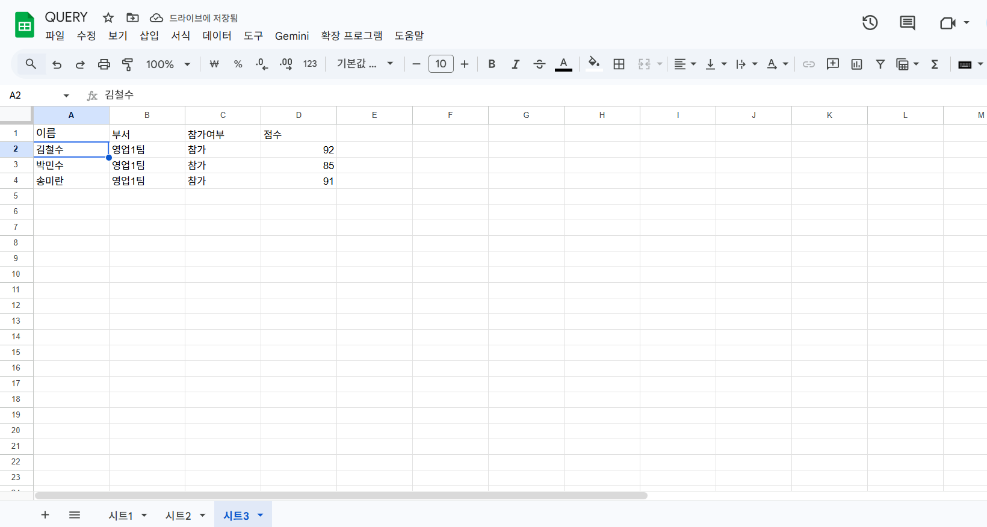Image resolution: width=987 pixels, height=527 pixels.
Task: Open version history clock icon
Action: pos(870,23)
